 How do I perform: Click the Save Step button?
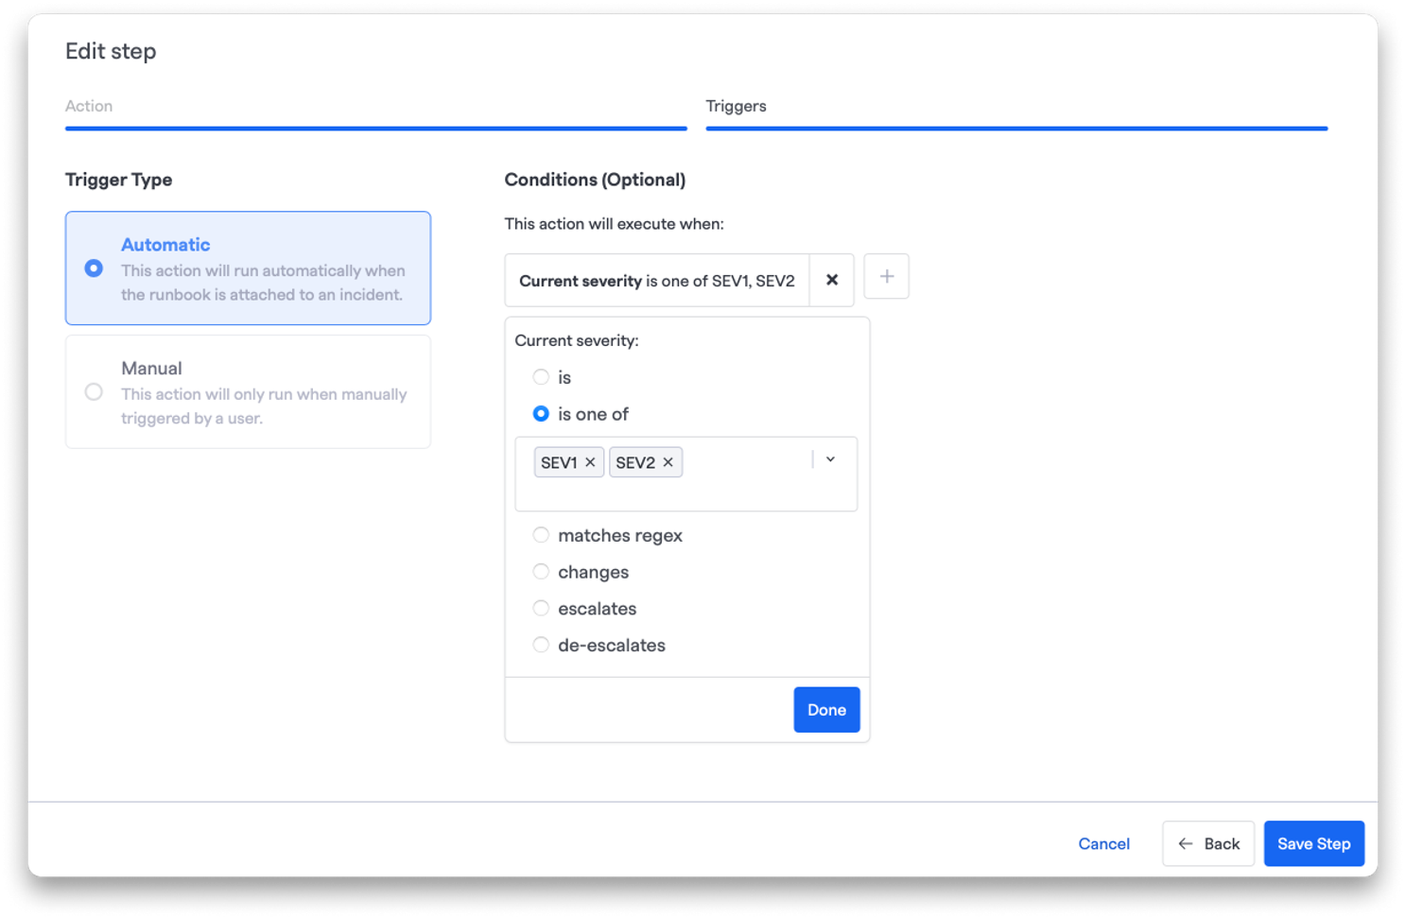tap(1313, 844)
